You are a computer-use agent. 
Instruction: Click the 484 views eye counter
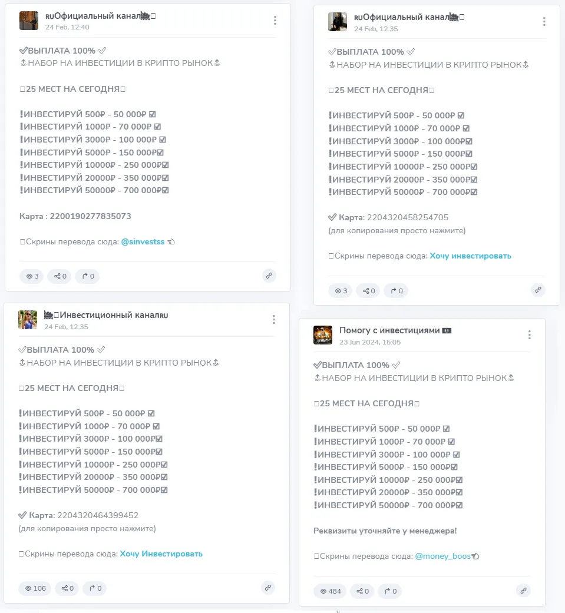(331, 591)
